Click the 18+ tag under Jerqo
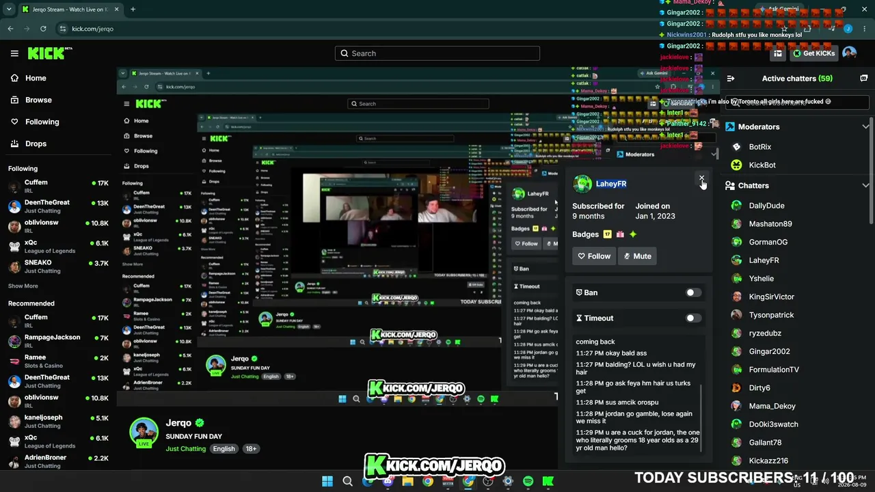 pyautogui.click(x=251, y=449)
